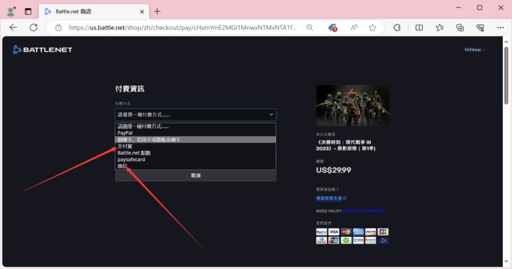Viewport: 512px width, 269px height.
Task: Add this page to favorites star
Action: [x=372, y=28]
